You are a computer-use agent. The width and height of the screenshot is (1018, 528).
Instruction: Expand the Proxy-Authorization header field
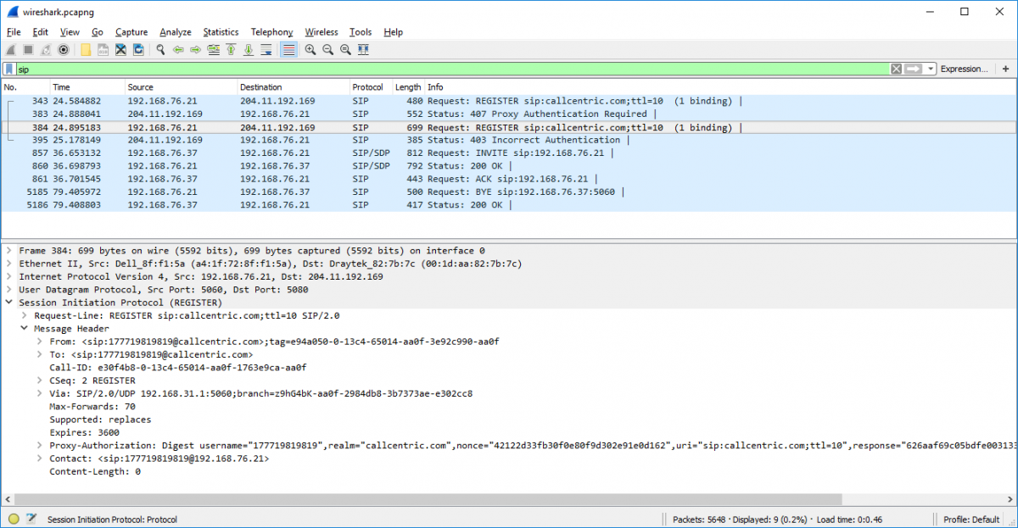coord(41,446)
